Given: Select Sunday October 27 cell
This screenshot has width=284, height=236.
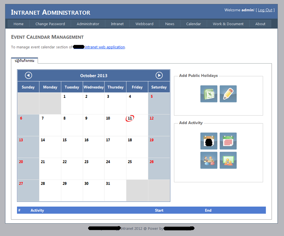Looking at the screenshot, I should click(28, 190).
